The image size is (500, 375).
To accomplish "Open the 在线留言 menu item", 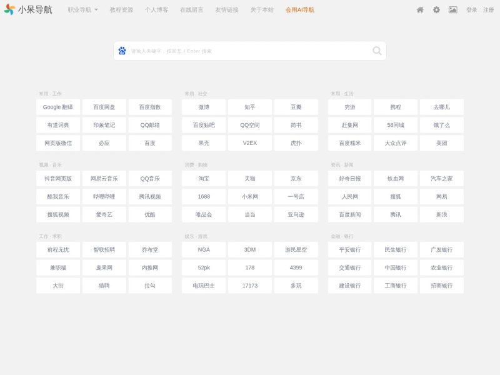I will [x=192, y=10].
